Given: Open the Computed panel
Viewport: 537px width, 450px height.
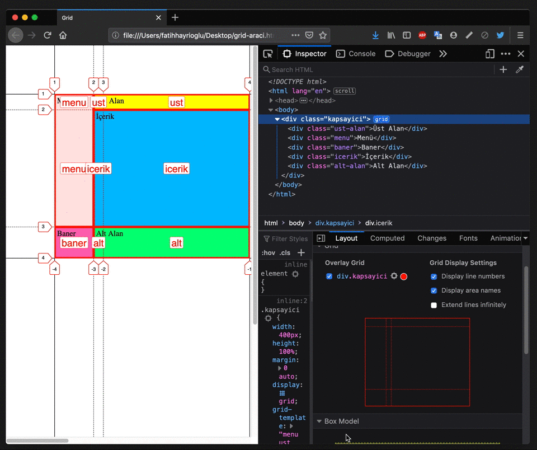Looking at the screenshot, I should (x=387, y=238).
